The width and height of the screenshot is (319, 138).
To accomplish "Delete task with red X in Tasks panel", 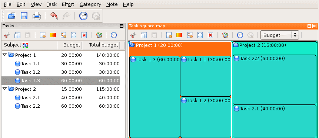I will (84, 35).
